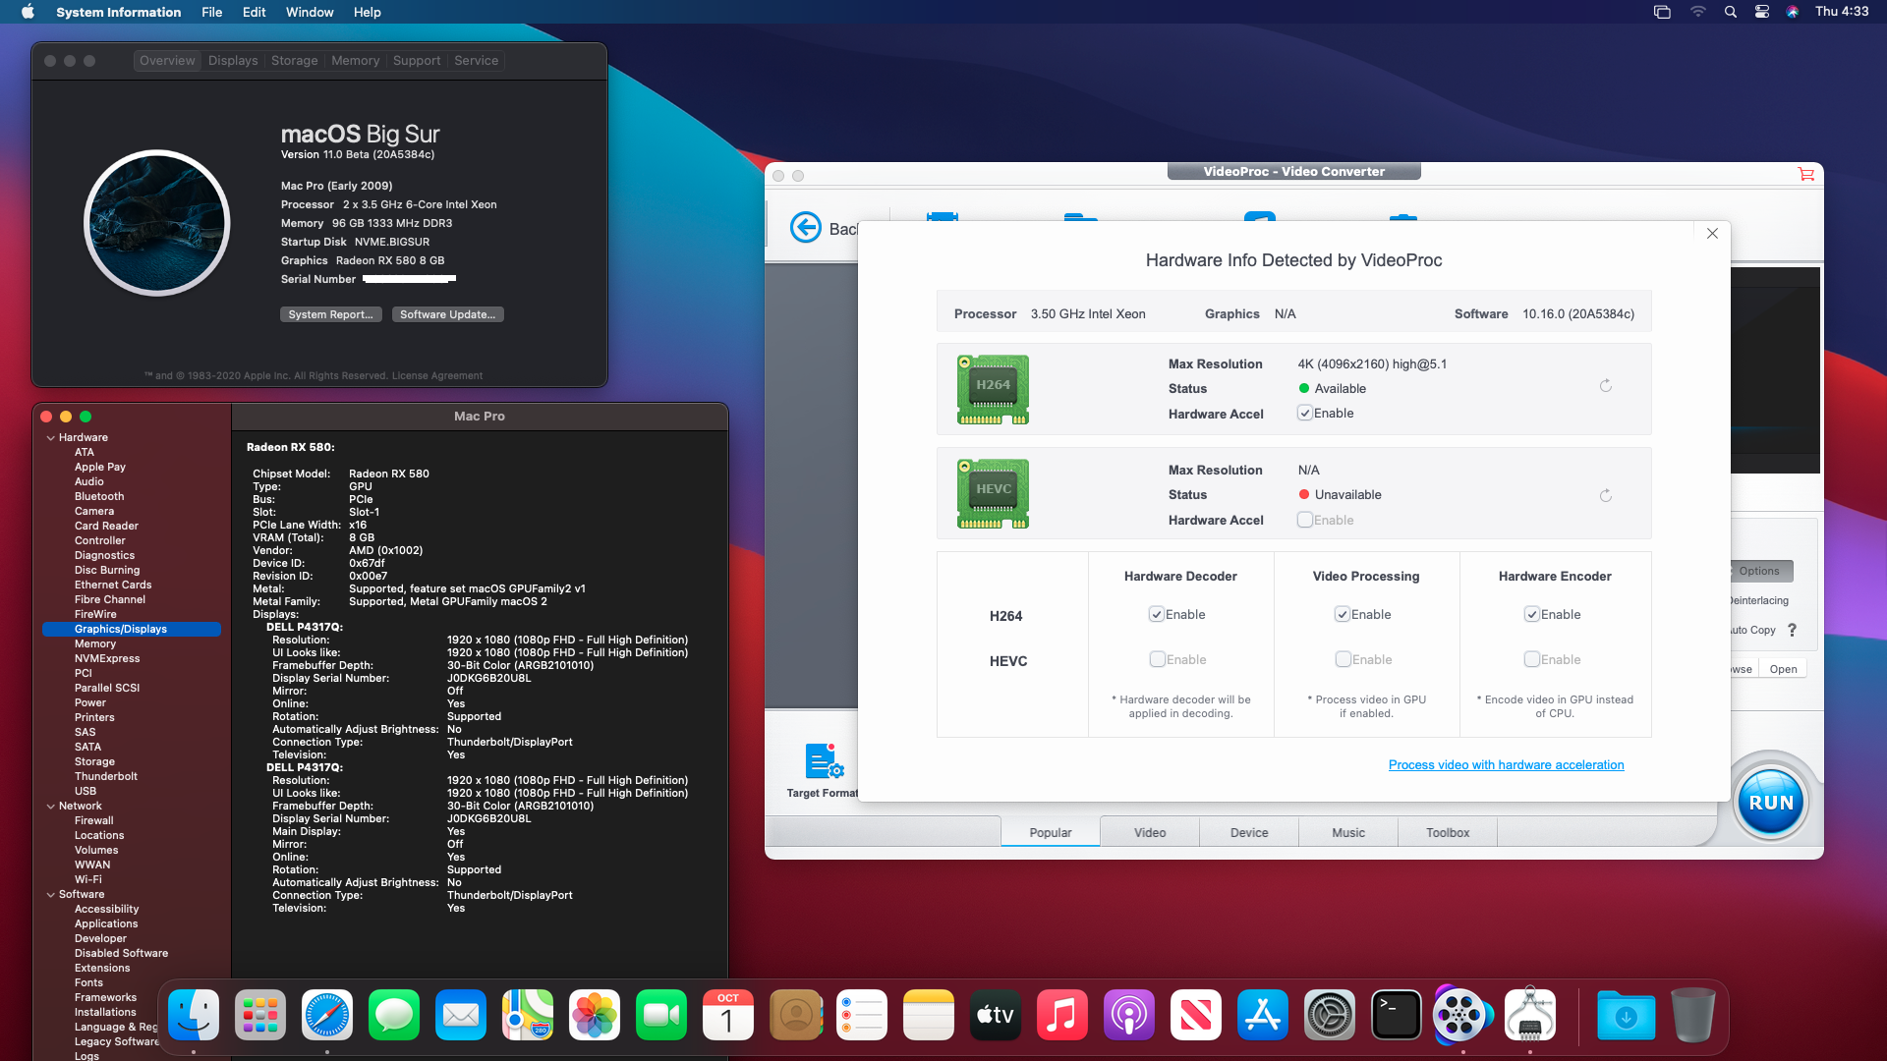Open Calendar from the Dock
This screenshot has height=1061, width=1887.
point(728,1015)
